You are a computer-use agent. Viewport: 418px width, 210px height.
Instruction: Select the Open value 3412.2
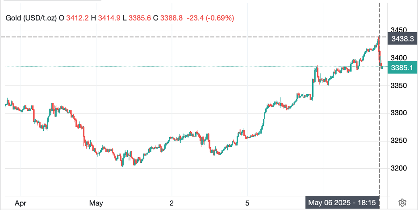[x=77, y=18]
